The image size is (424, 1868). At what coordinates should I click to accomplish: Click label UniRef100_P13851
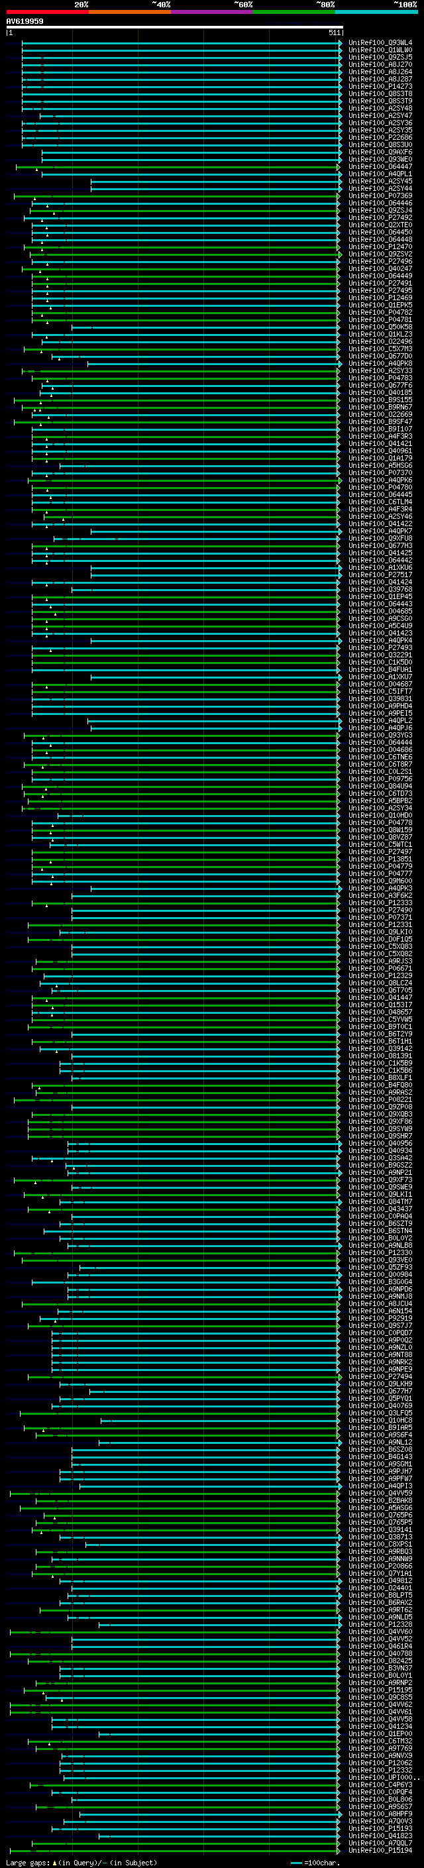pyautogui.click(x=380, y=859)
